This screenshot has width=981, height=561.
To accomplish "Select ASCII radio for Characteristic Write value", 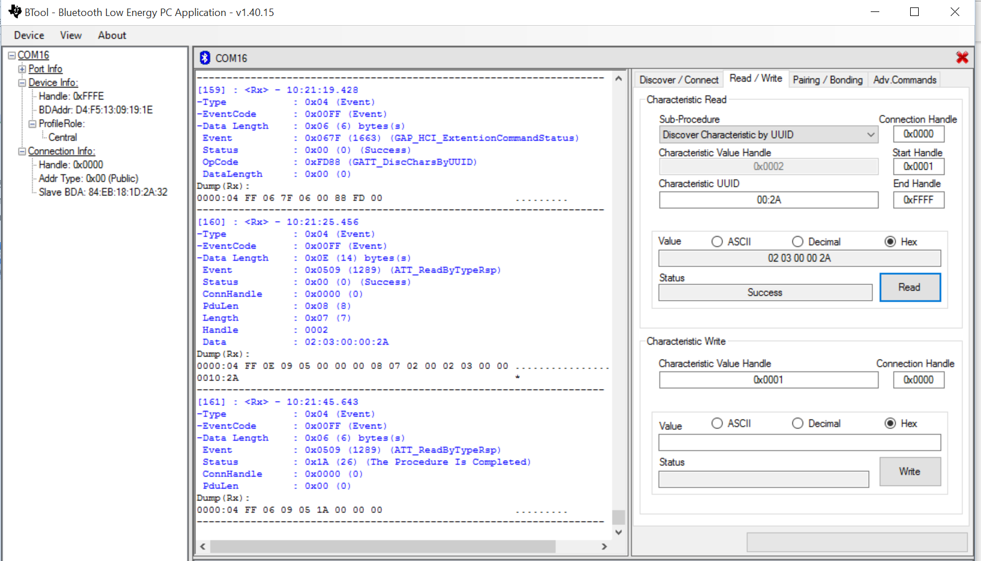I will pyautogui.click(x=717, y=423).
